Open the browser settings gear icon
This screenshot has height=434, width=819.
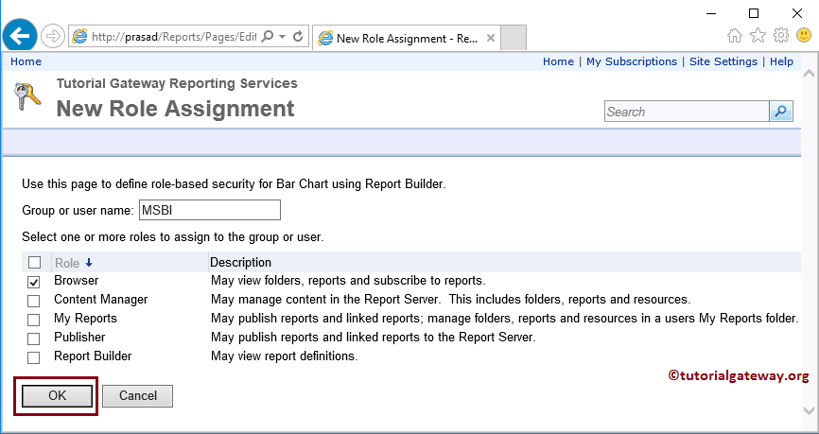click(x=781, y=36)
